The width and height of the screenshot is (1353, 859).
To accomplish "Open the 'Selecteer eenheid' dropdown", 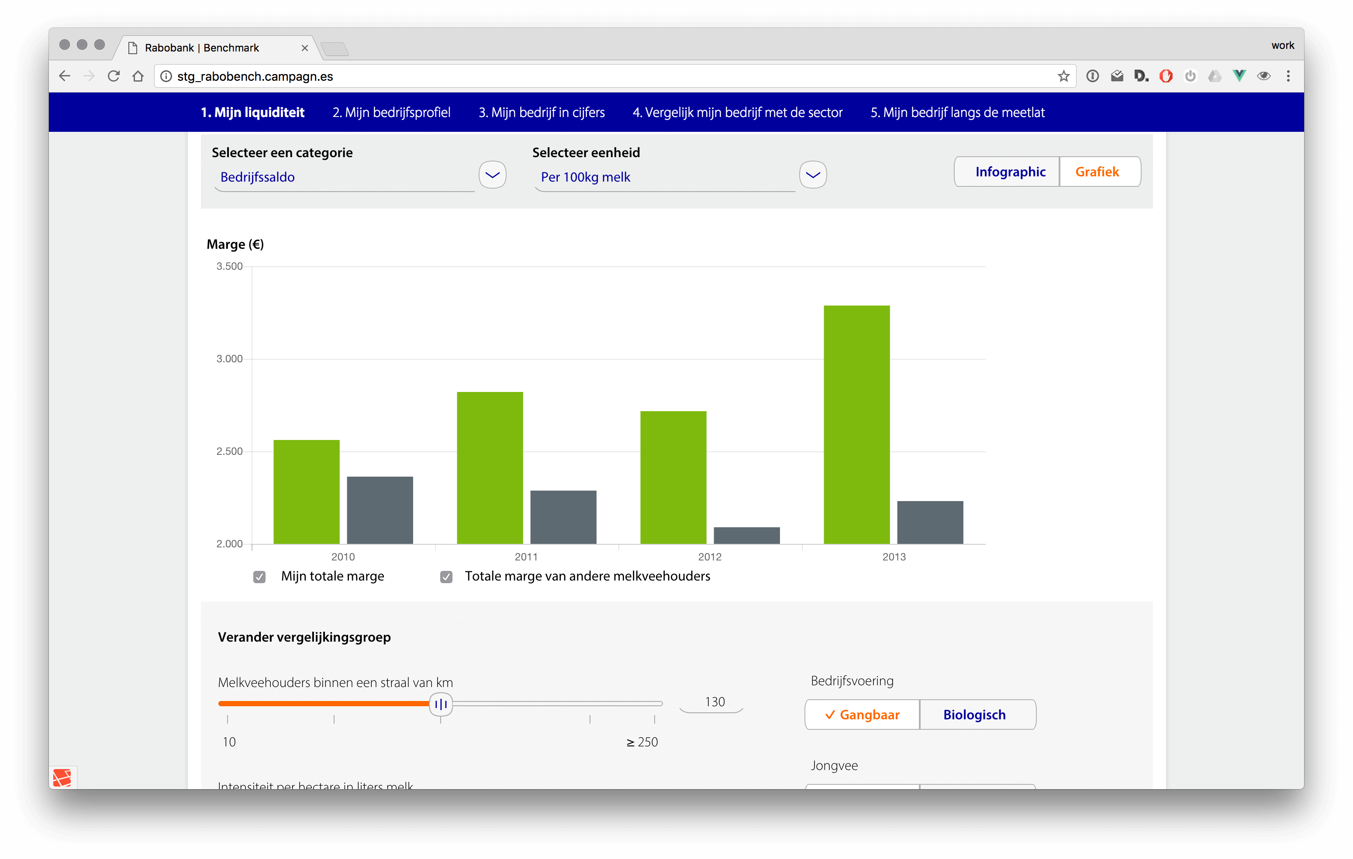I will point(812,175).
